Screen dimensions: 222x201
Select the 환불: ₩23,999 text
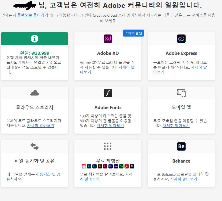[x=35, y=53]
